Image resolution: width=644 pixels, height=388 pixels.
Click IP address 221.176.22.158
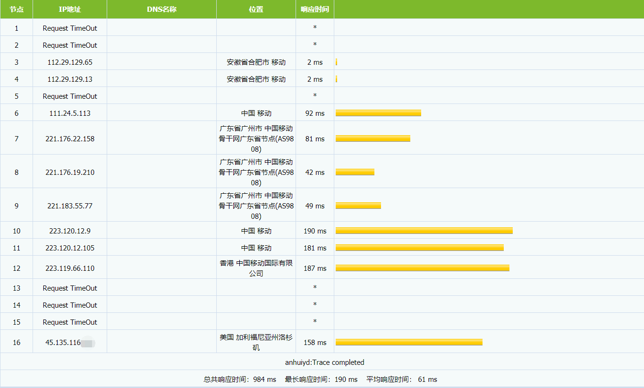(x=70, y=139)
